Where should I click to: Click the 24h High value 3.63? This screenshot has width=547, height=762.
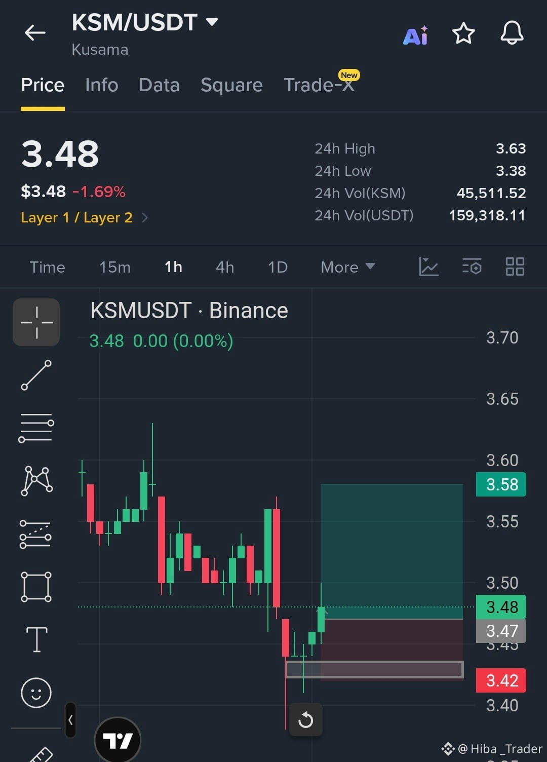point(511,148)
